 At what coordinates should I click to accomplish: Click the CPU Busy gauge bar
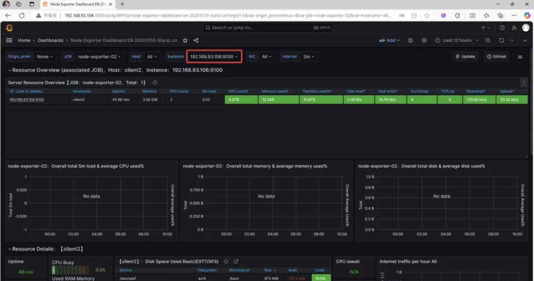70,270
